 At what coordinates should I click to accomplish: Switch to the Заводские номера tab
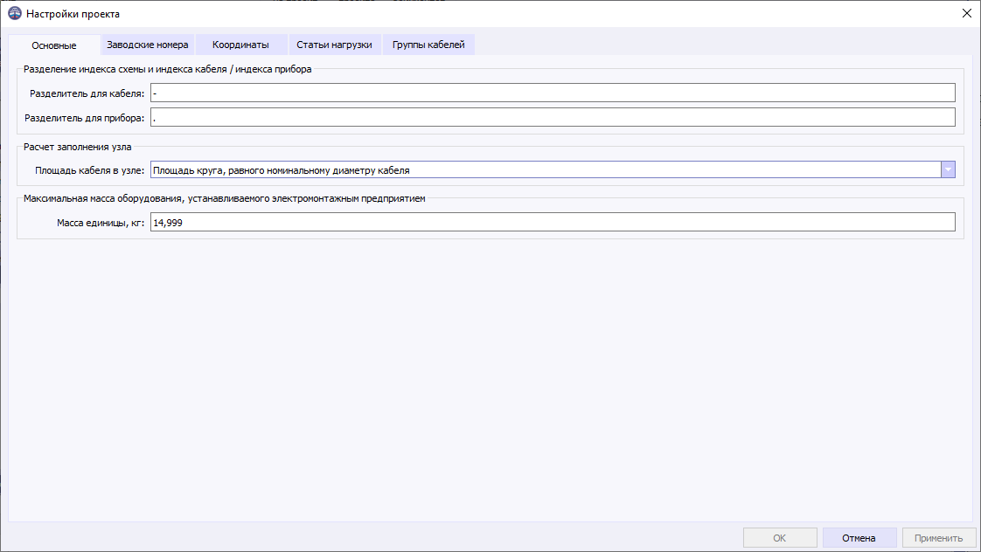(x=147, y=44)
